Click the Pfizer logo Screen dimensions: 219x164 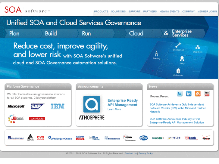[144, 138]
